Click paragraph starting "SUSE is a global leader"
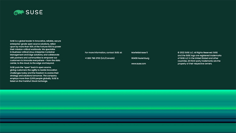The height and width of the screenshot is (133, 236). [35, 52]
